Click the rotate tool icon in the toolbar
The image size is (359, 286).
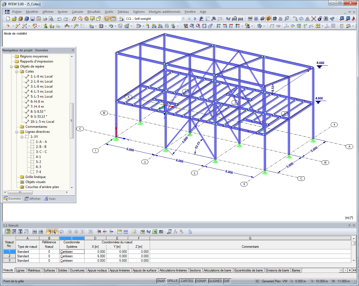(x=301, y=19)
